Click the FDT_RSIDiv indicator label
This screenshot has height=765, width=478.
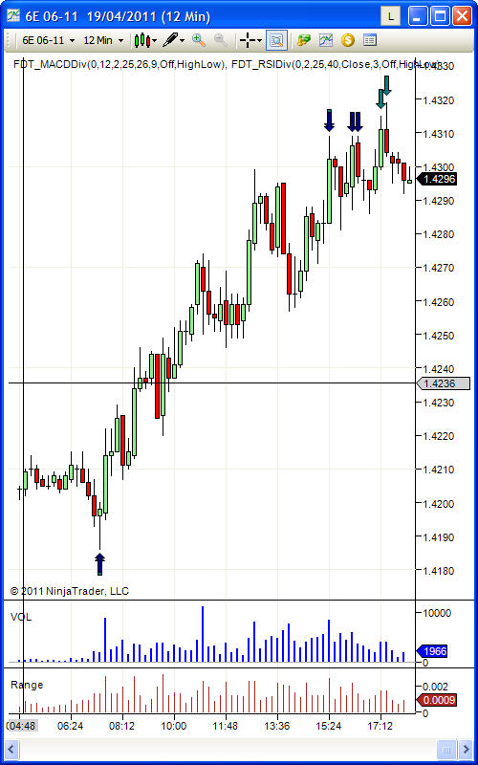pyautogui.click(x=336, y=64)
